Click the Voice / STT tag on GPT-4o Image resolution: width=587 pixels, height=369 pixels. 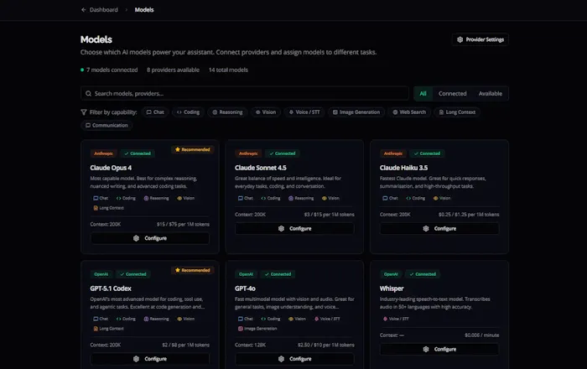coord(327,319)
